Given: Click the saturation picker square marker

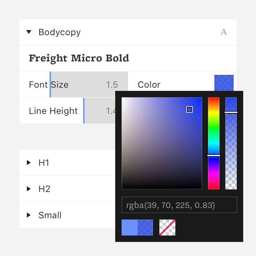Looking at the screenshot, I should click(189, 109).
